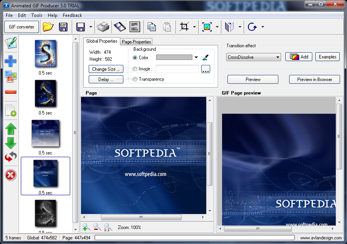Click the scanner import icon
This screenshot has width=347, height=244.
[103, 27]
